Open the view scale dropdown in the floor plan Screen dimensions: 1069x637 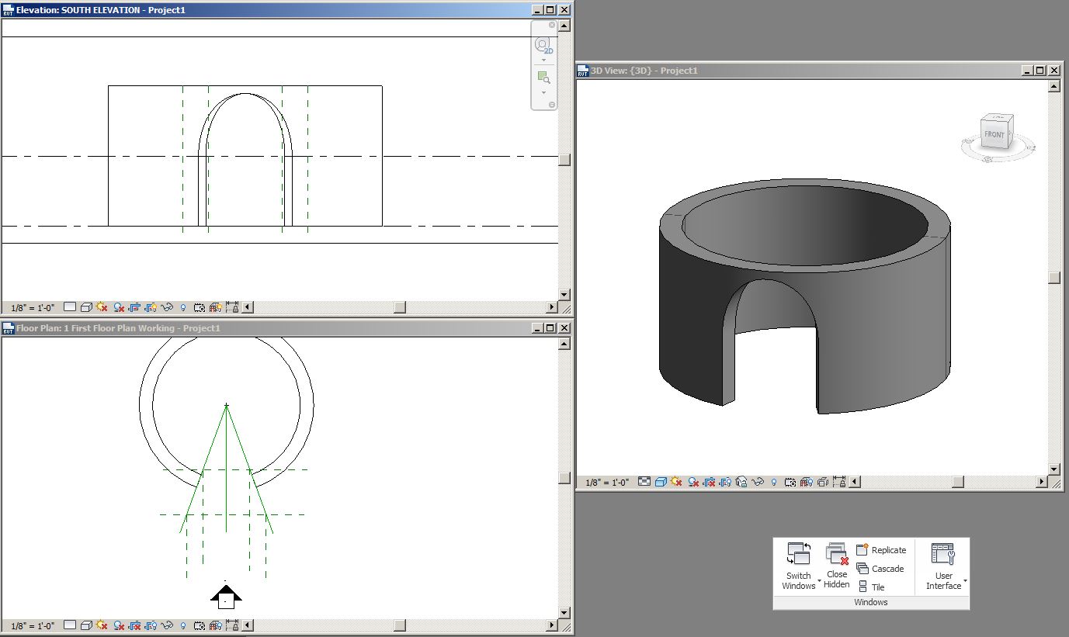31,625
